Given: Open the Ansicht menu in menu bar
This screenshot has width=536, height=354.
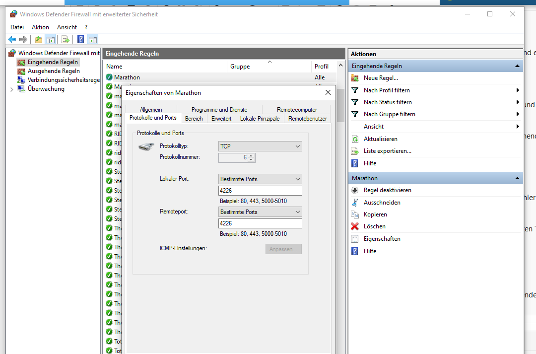Looking at the screenshot, I should click(x=67, y=27).
